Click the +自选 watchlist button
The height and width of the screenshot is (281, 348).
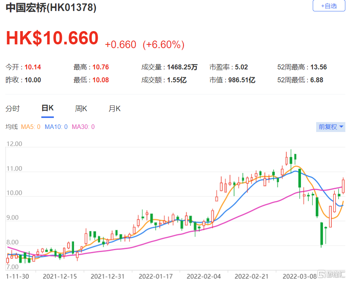point(328,6)
